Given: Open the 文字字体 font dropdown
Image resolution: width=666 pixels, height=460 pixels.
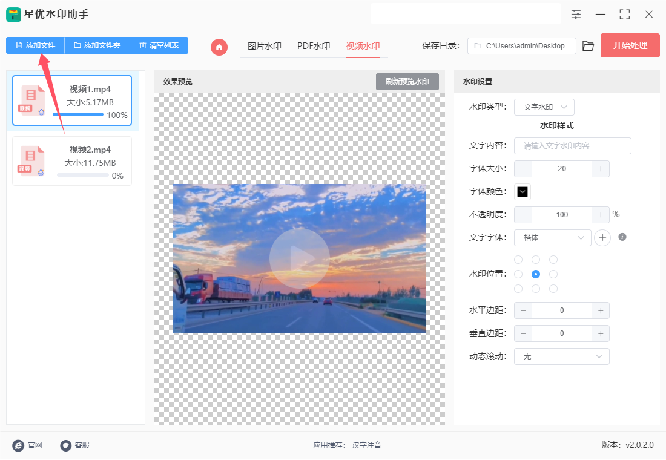Looking at the screenshot, I should [553, 238].
